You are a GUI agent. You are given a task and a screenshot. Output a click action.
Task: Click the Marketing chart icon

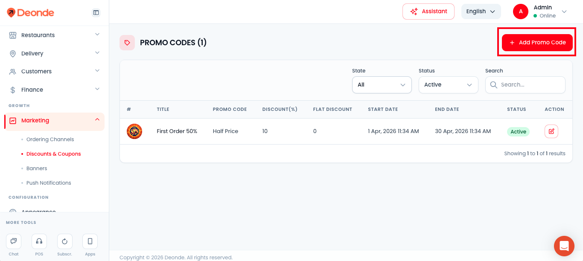[13, 121]
